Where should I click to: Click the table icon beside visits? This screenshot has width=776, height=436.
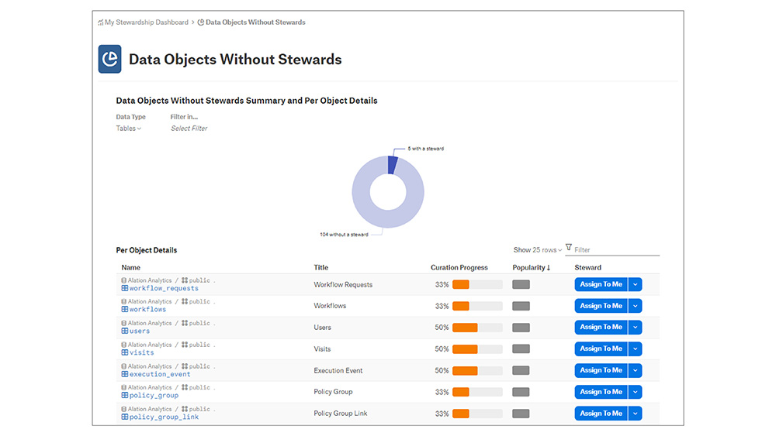point(125,352)
